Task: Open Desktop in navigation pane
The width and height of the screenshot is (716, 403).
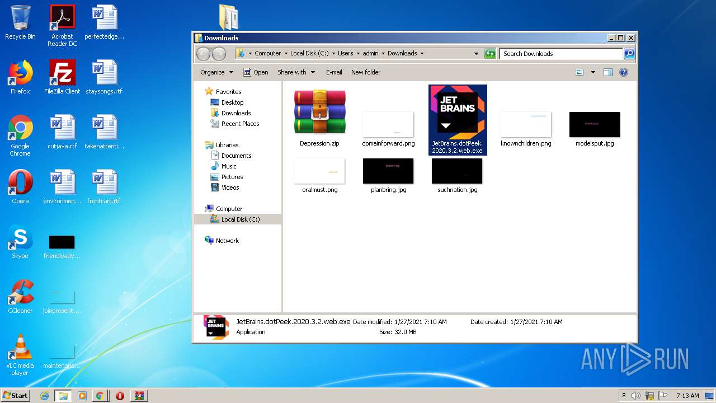Action: [x=227, y=102]
